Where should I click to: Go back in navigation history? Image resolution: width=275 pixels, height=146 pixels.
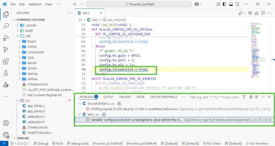click(x=75, y=4)
